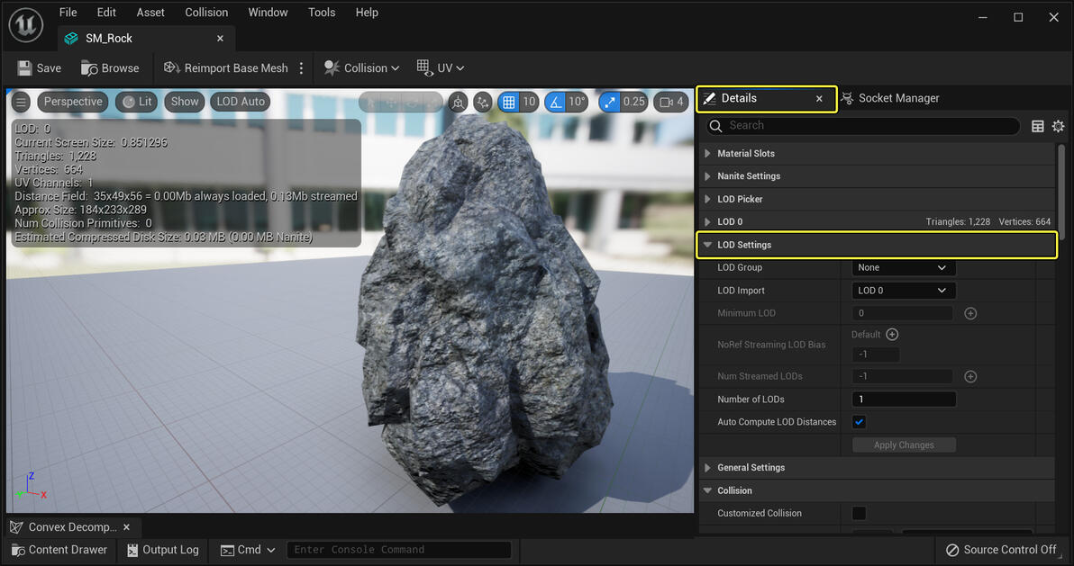Add platform override for Minimum LOD
Image resolution: width=1074 pixels, height=566 pixels.
[x=970, y=313]
